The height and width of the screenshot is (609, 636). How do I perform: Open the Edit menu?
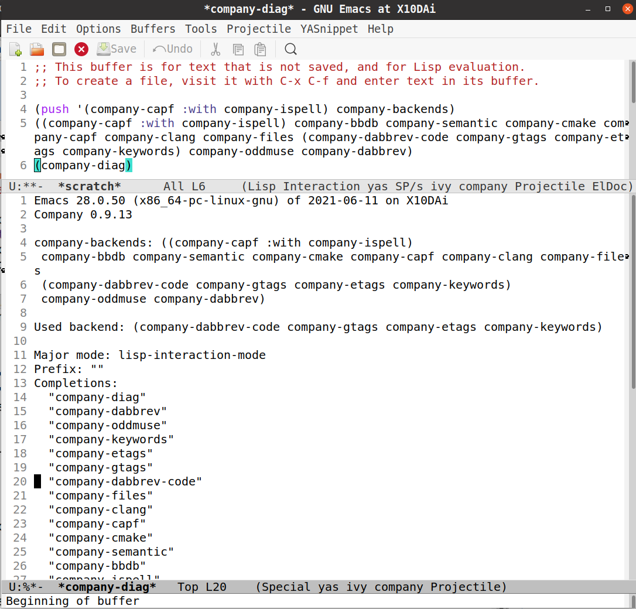[53, 29]
